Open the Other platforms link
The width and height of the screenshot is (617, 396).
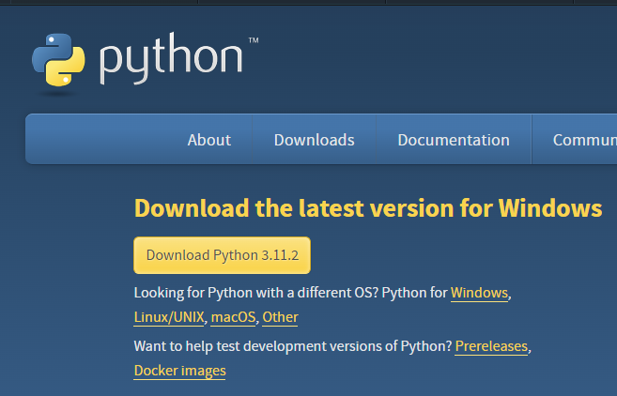(280, 317)
